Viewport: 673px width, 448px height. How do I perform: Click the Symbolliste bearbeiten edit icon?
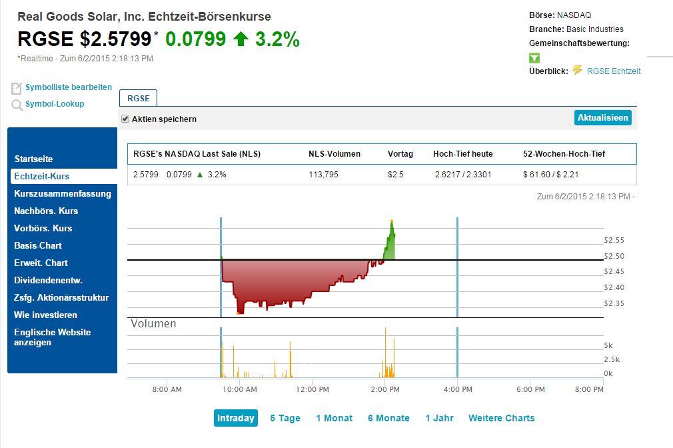[16, 88]
